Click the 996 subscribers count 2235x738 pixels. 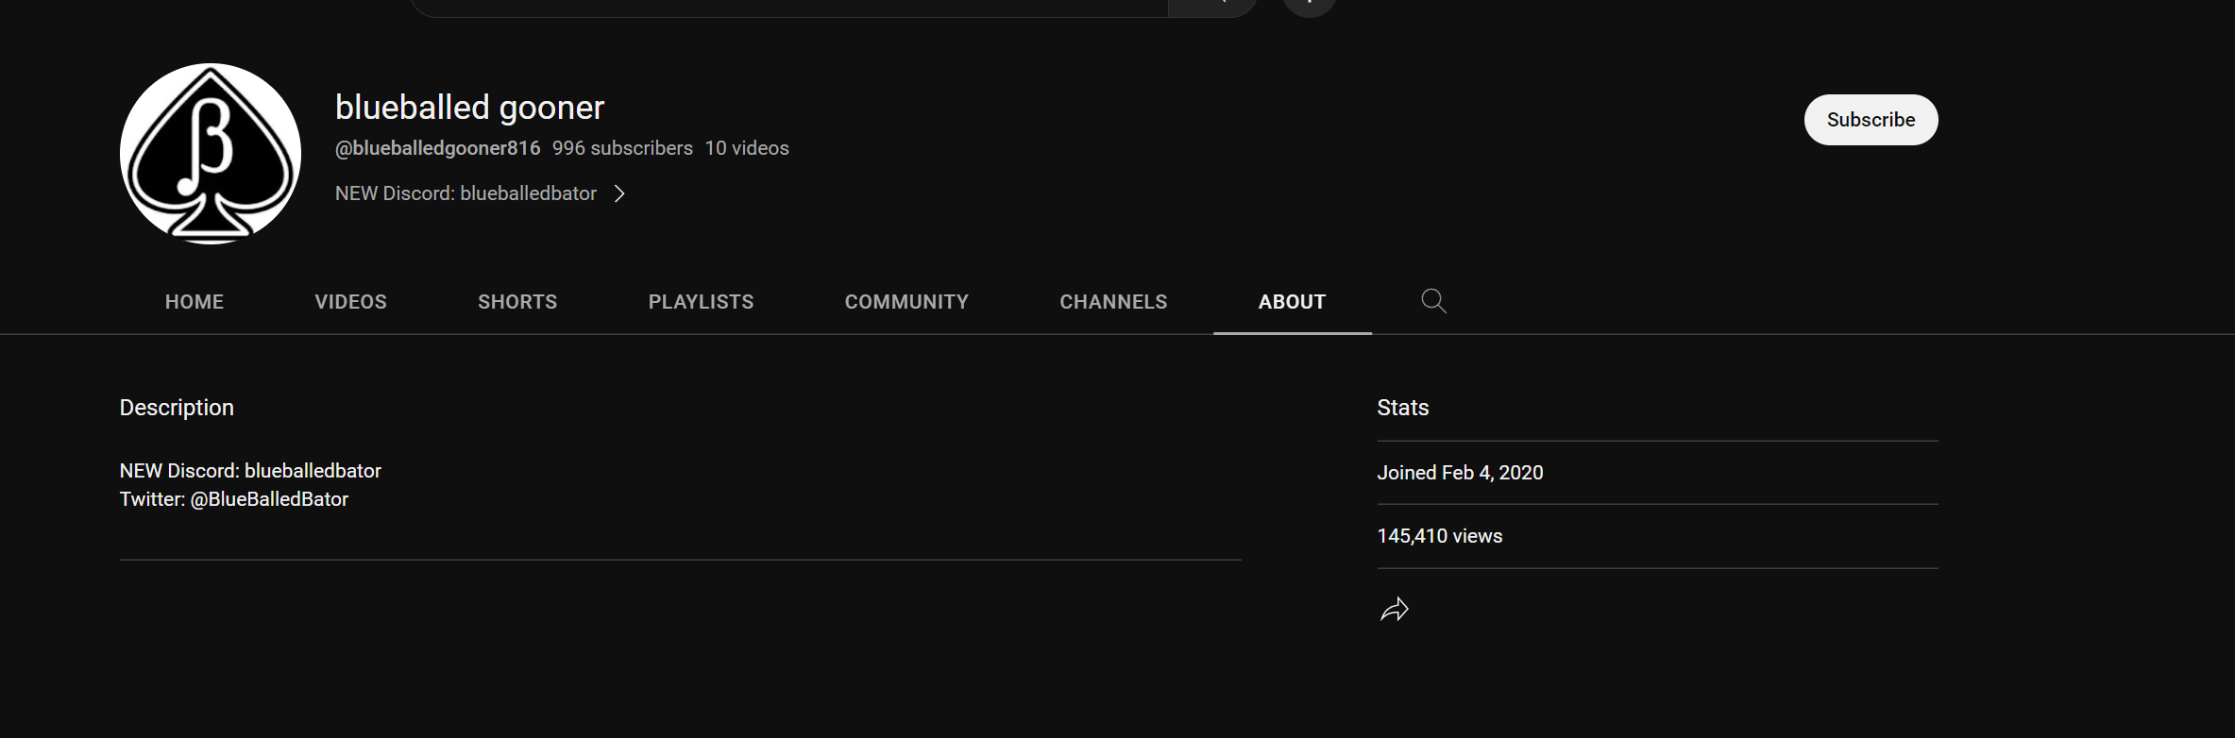click(622, 148)
